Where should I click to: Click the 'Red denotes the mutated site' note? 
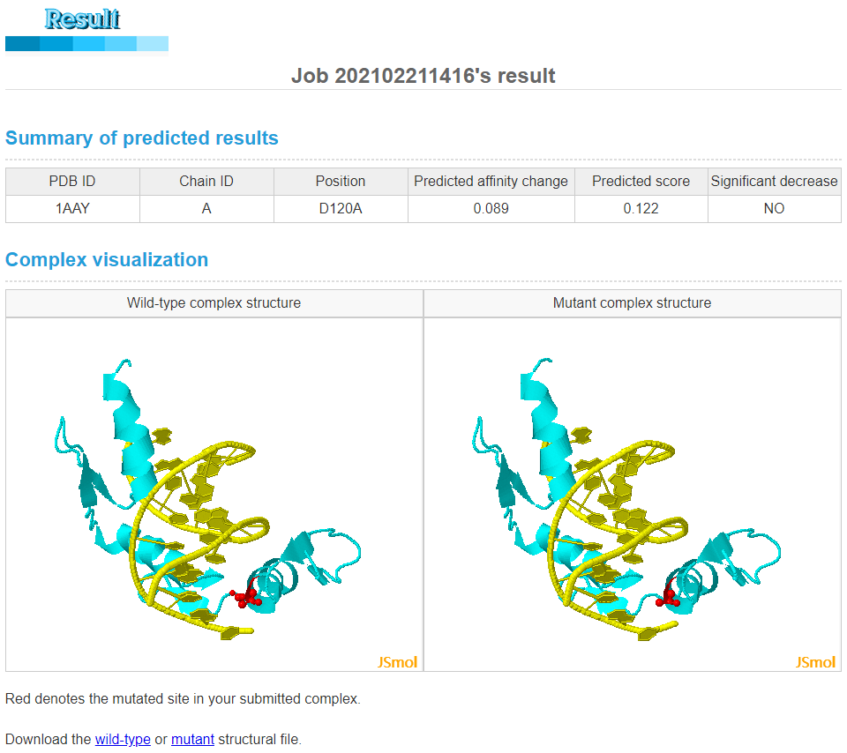coord(183,698)
